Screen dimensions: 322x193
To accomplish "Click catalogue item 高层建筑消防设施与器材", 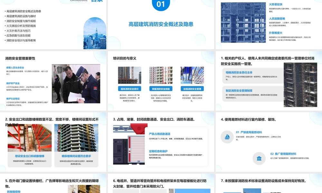I will pyautogui.click(x=21, y=16).
